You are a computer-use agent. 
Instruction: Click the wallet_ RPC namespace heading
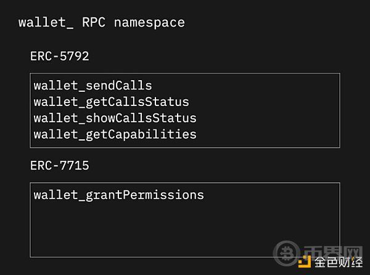102,23
